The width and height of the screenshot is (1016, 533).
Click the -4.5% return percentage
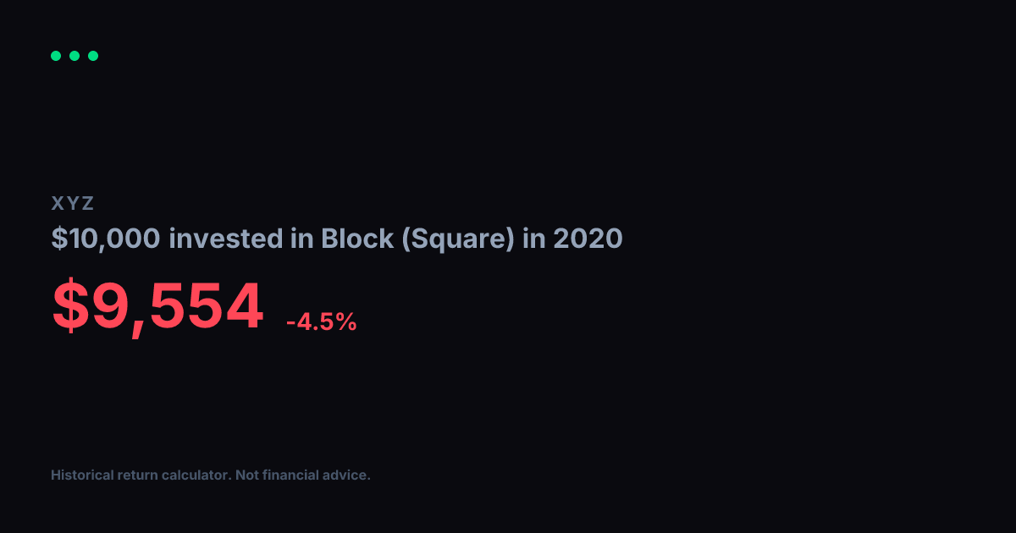pyautogui.click(x=322, y=321)
